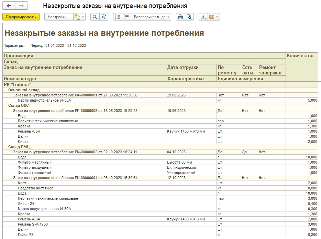Select the РК "Гефест" organization row

(18, 84)
